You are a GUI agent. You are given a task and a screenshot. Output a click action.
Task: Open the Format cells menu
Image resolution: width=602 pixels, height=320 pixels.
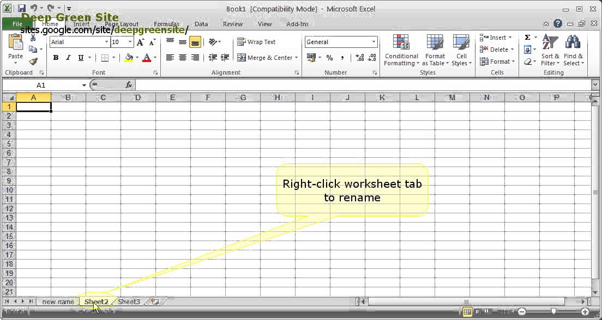click(497, 61)
